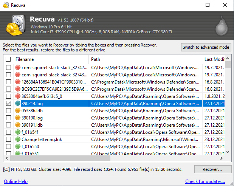Click red status dot for 126884A186941B041CF9903310
This screenshot has width=234, height=186.
coord(18,82)
